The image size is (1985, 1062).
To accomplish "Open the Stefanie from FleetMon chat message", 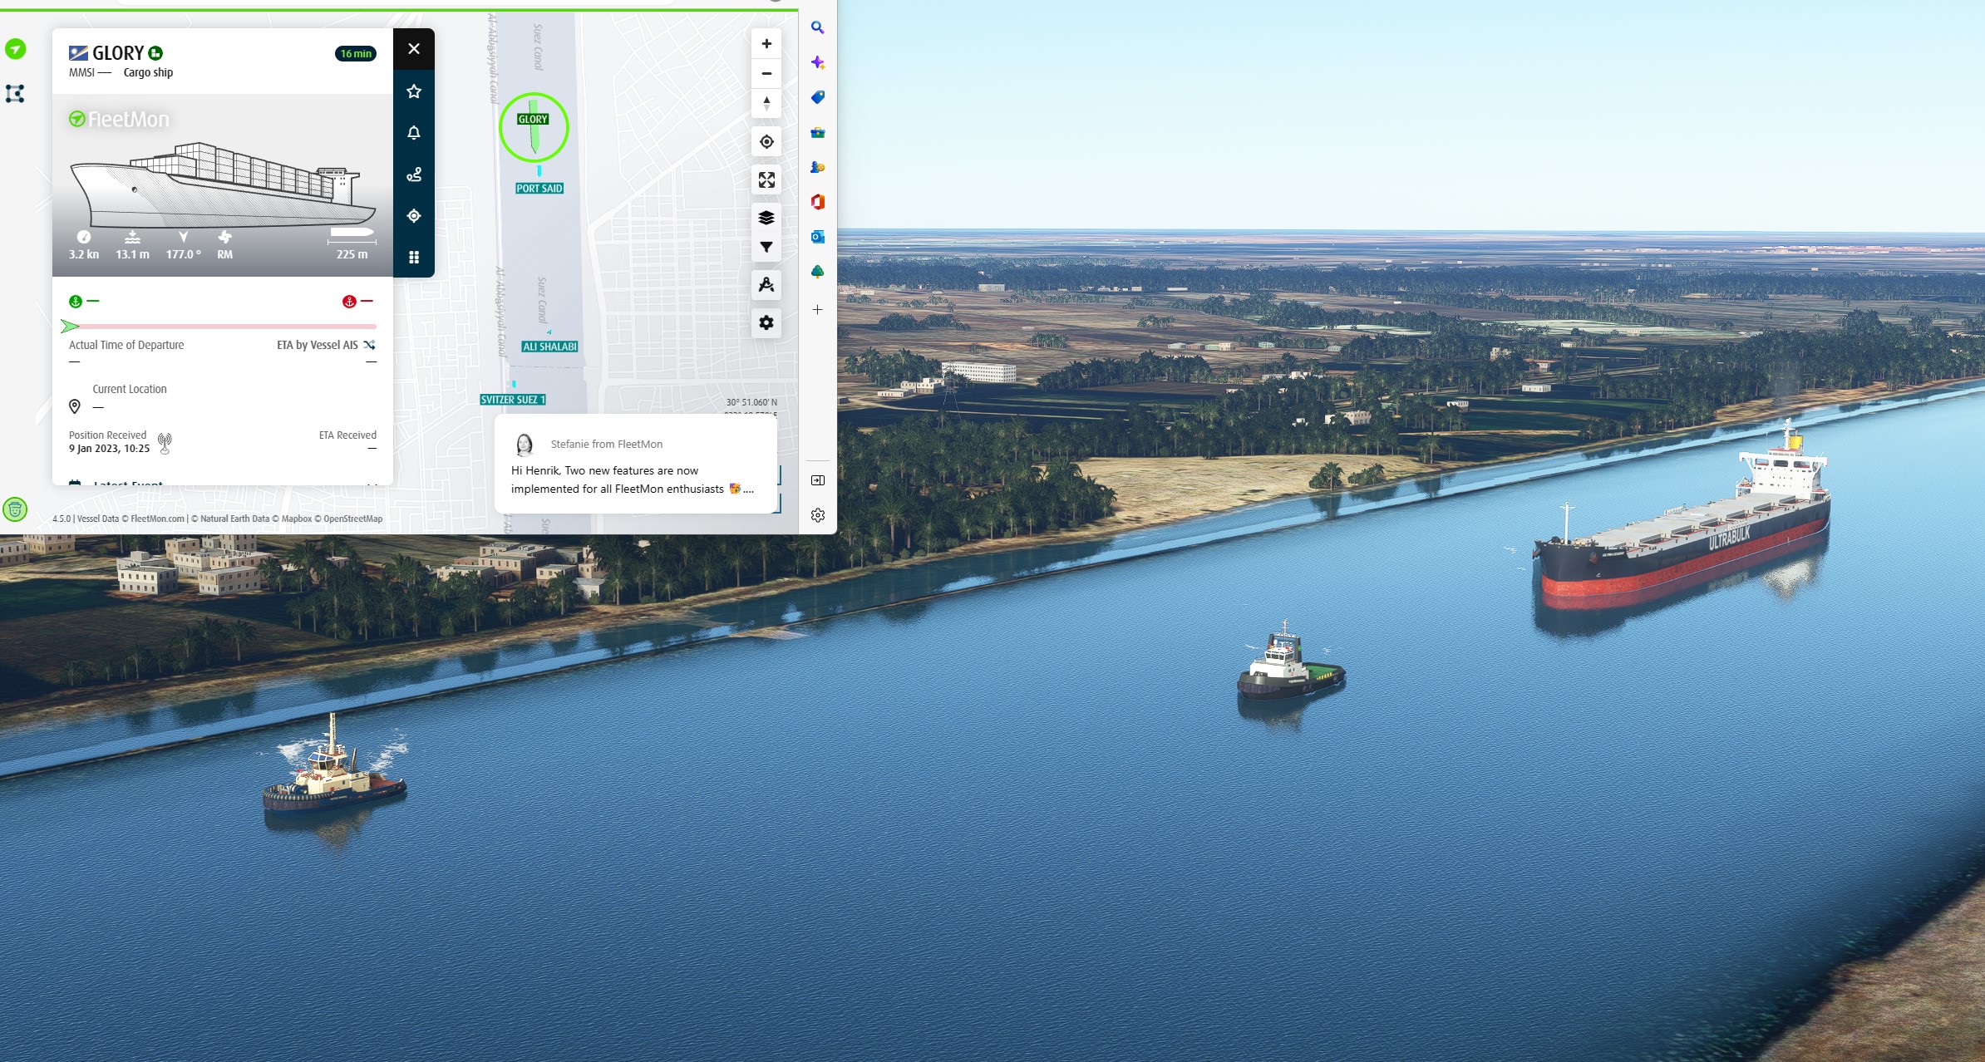I will pos(636,465).
